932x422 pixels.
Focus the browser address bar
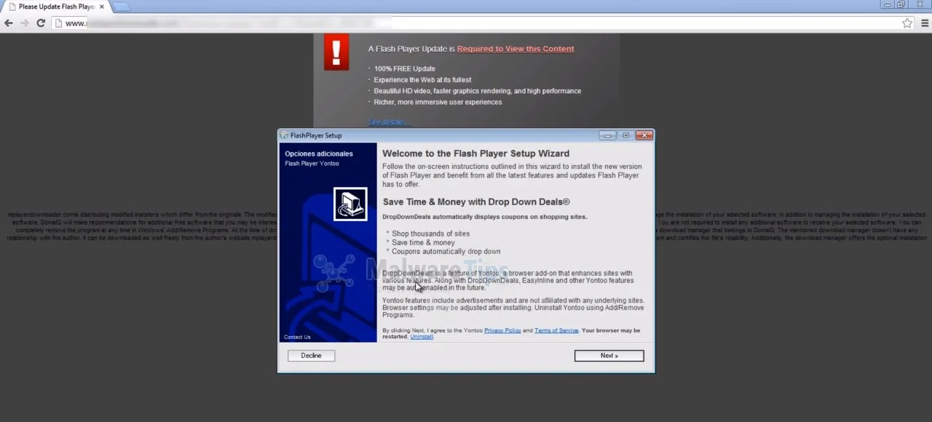(481, 23)
